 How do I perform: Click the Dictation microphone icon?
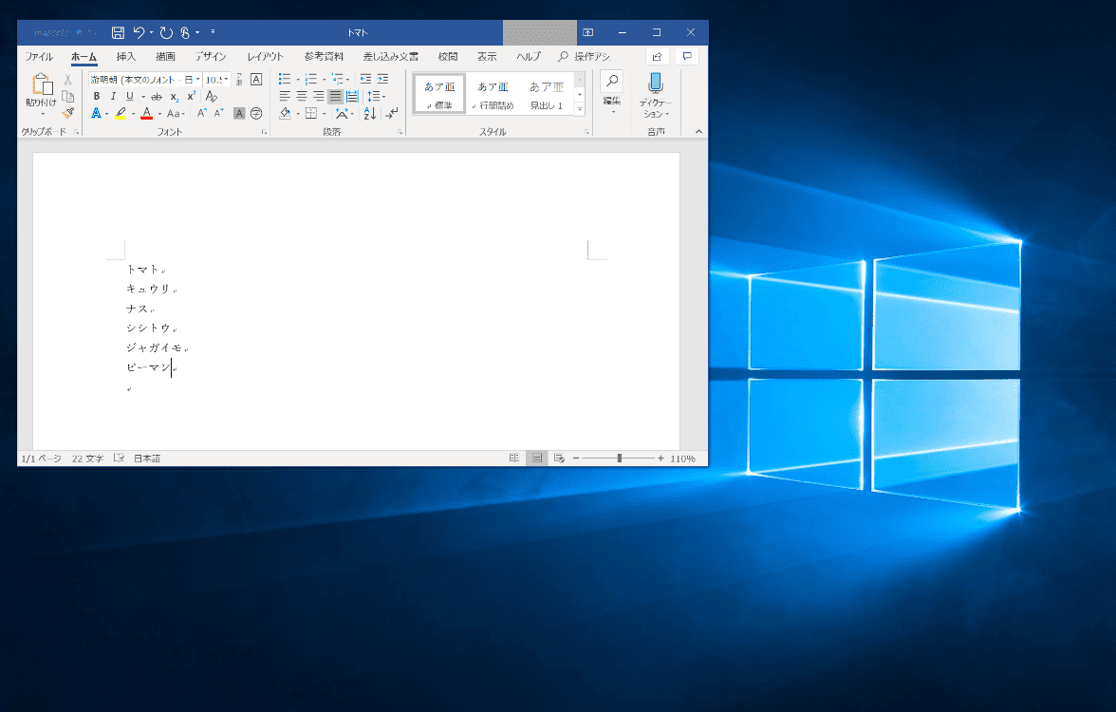(656, 84)
